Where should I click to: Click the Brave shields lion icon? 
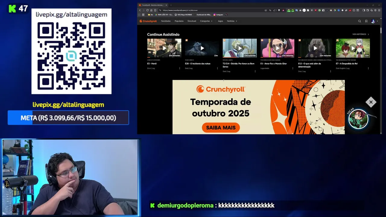(279, 10)
